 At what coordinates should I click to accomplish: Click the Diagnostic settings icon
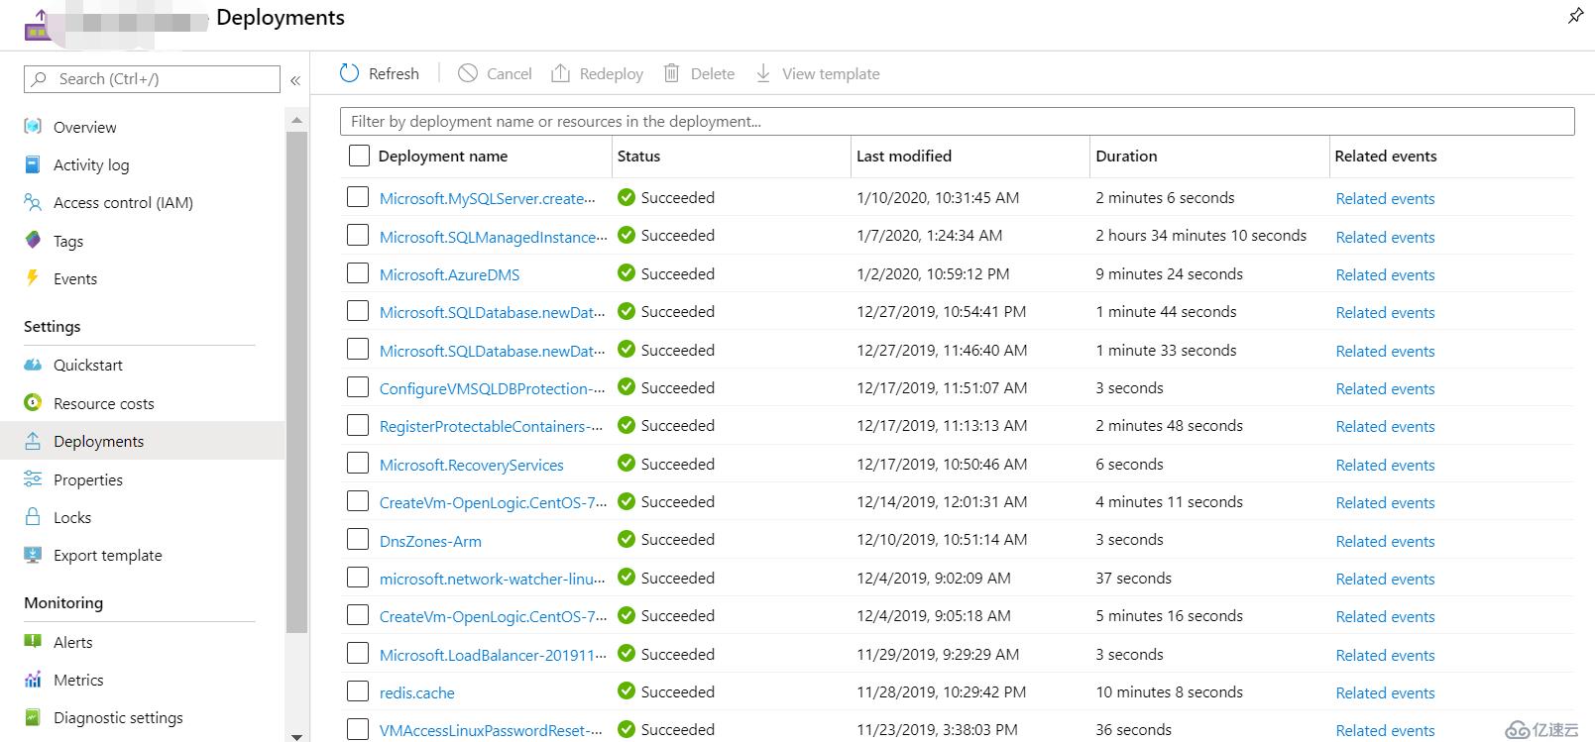(x=33, y=717)
